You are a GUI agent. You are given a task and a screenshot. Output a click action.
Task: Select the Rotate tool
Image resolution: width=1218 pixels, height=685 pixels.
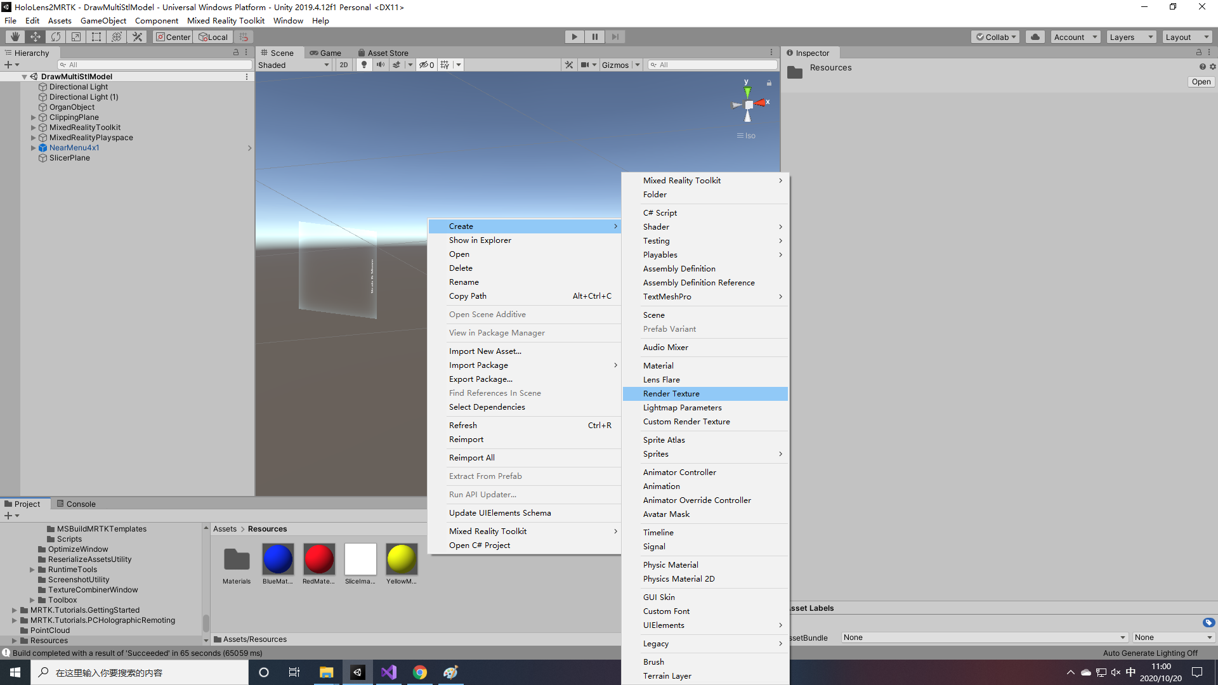[56, 37]
